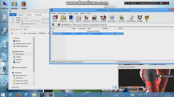This screenshot has height=97, width=174.
Task: Open the Assistant wizard icon
Action: 103,19
